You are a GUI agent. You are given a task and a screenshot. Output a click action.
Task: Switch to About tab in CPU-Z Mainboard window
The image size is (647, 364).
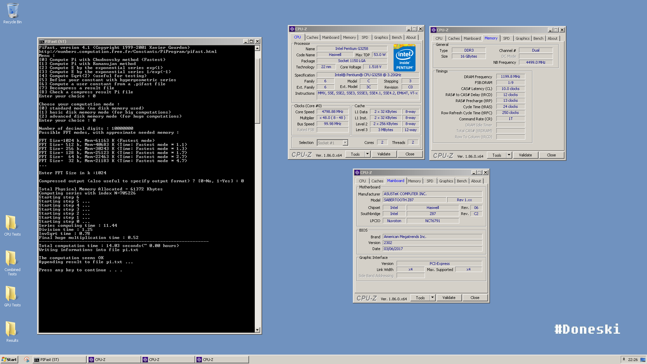476,181
